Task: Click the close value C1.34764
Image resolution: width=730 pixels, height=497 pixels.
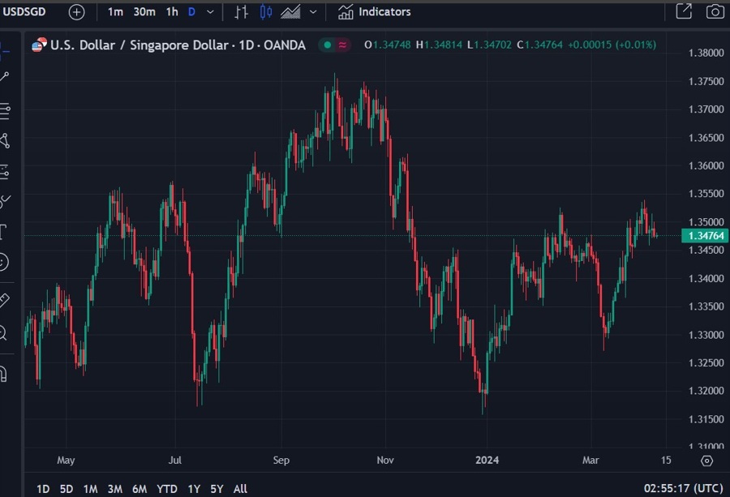Action: [x=540, y=45]
